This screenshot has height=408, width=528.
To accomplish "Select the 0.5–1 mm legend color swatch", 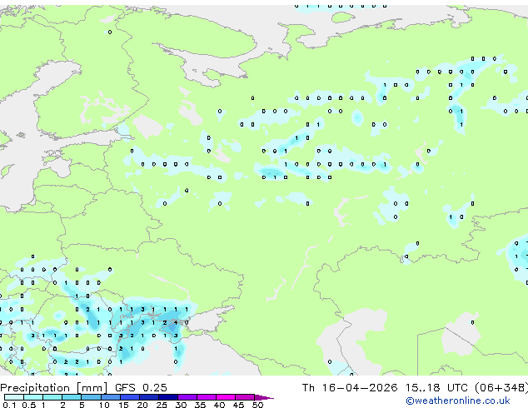I will 33,397.
